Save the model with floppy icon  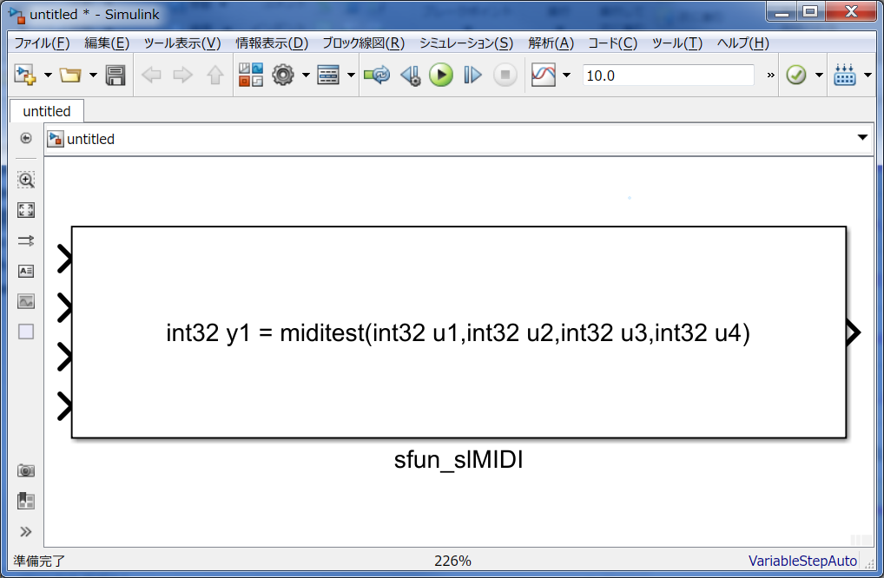pos(115,75)
